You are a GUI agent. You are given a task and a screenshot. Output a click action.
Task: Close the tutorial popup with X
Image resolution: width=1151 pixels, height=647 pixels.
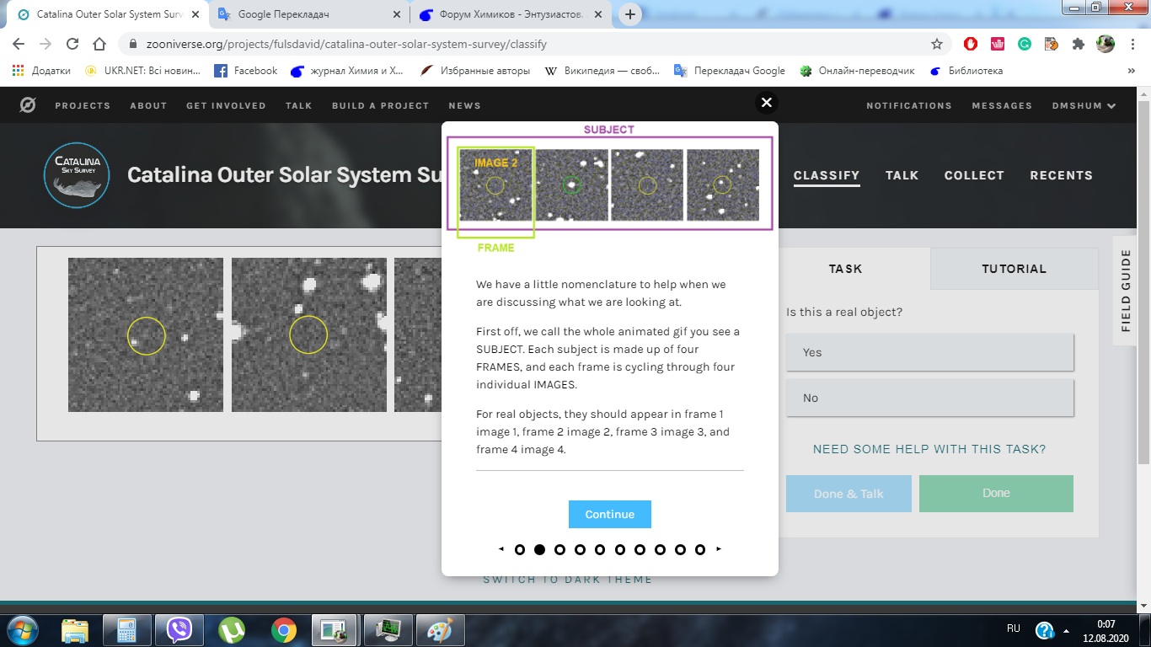pos(766,103)
